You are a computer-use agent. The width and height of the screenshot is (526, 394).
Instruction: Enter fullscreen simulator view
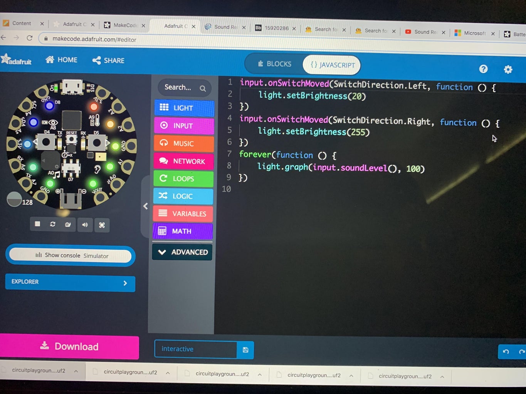102,225
